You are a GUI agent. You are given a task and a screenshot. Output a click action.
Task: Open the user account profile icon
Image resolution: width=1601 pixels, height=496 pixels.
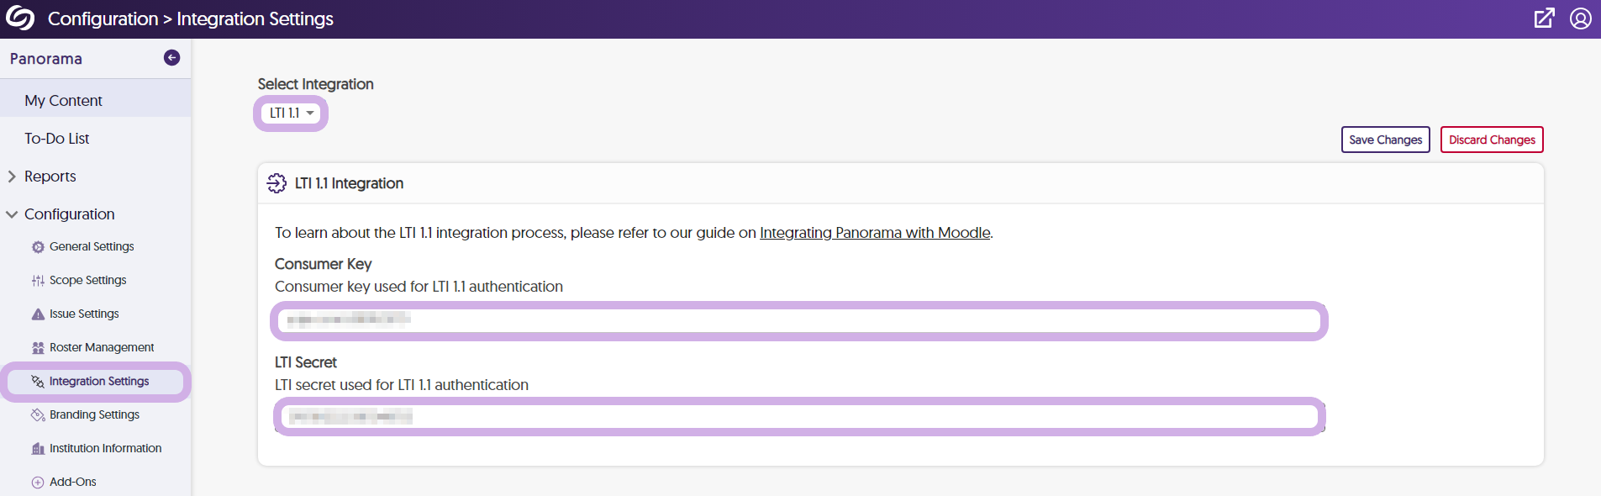pyautogui.click(x=1581, y=18)
